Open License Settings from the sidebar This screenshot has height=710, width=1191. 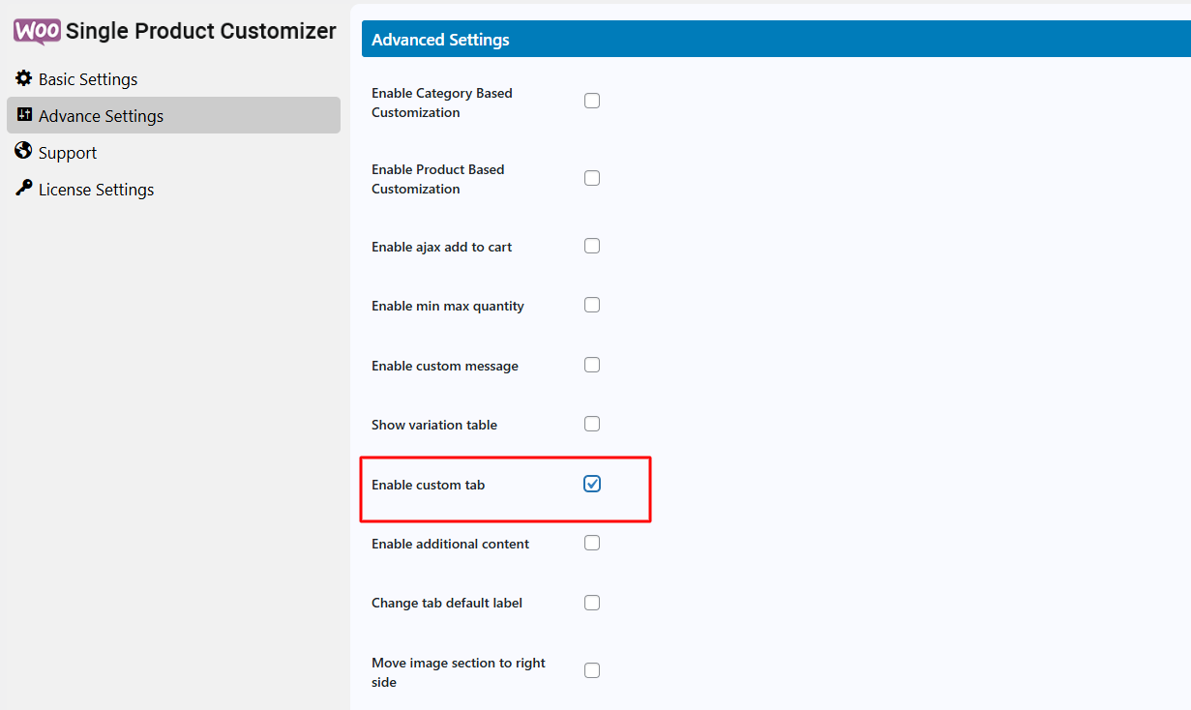point(96,190)
